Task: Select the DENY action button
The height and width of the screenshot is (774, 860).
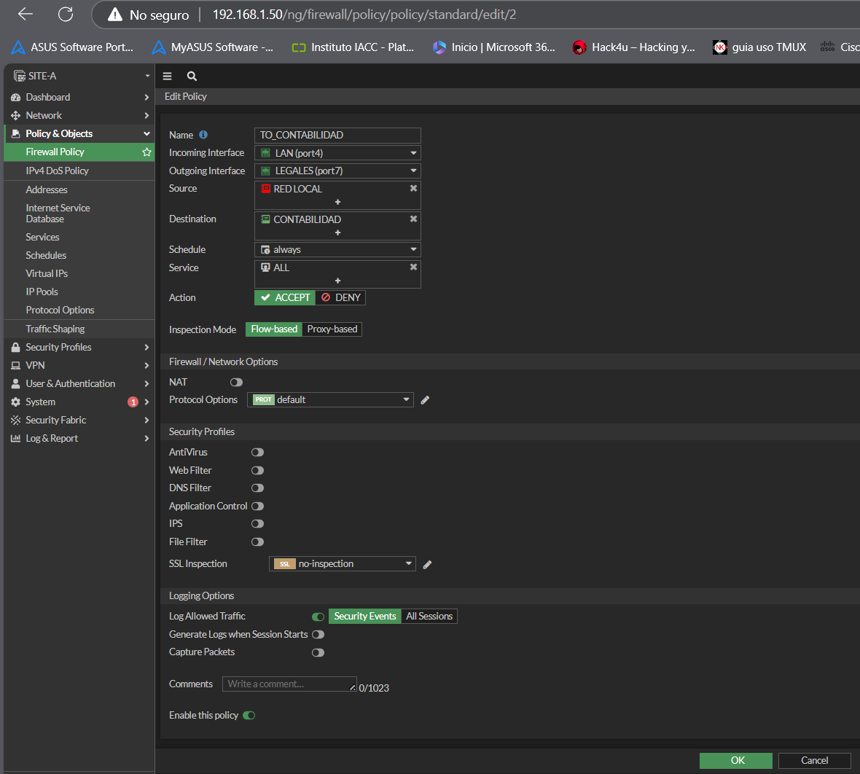Action: pyautogui.click(x=340, y=297)
